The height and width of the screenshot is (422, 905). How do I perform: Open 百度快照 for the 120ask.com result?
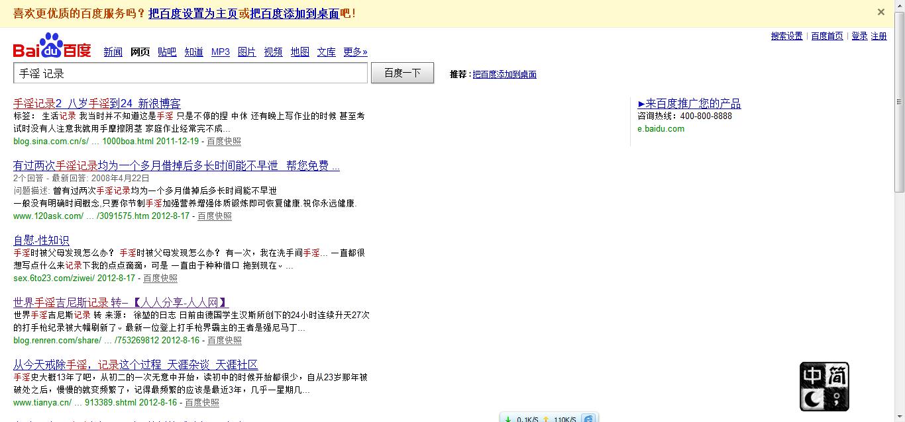tap(215, 216)
